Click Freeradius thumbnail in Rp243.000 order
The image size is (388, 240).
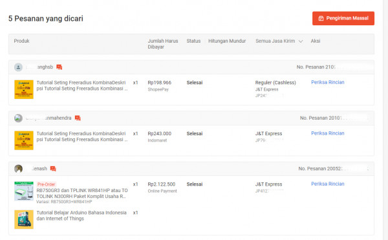(x=24, y=140)
